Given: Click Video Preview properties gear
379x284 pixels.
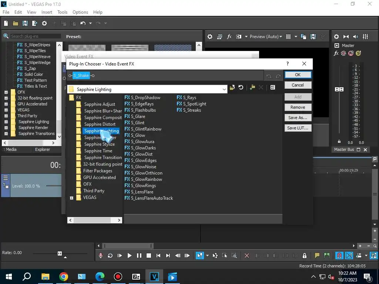Looking at the screenshot, I should click(x=210, y=37).
